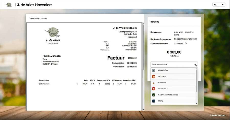Click the Factuurdatum 06-09-2023 value
Viewport: 230px width, 120px height.
(x=132, y=63)
